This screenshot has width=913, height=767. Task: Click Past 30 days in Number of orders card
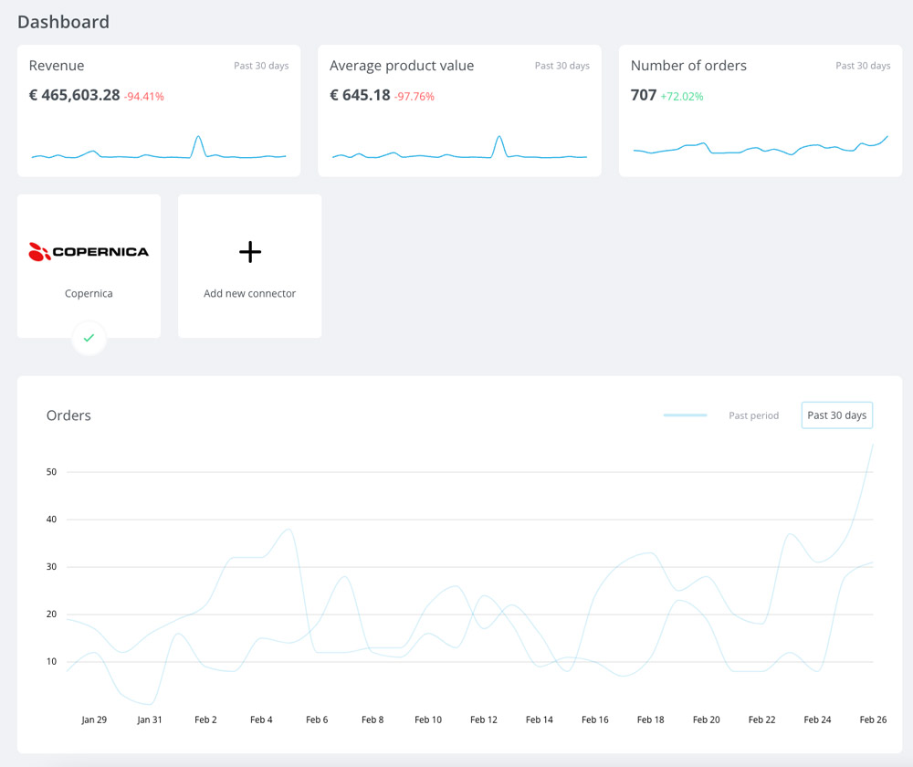(863, 66)
